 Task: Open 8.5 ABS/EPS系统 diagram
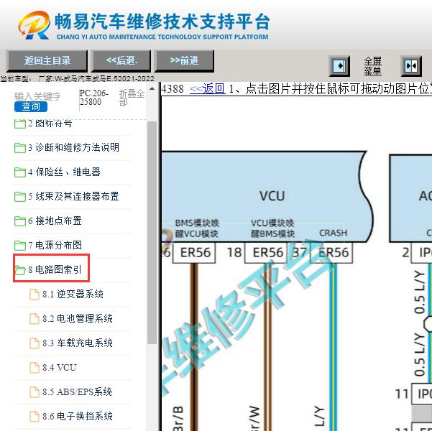click(77, 392)
